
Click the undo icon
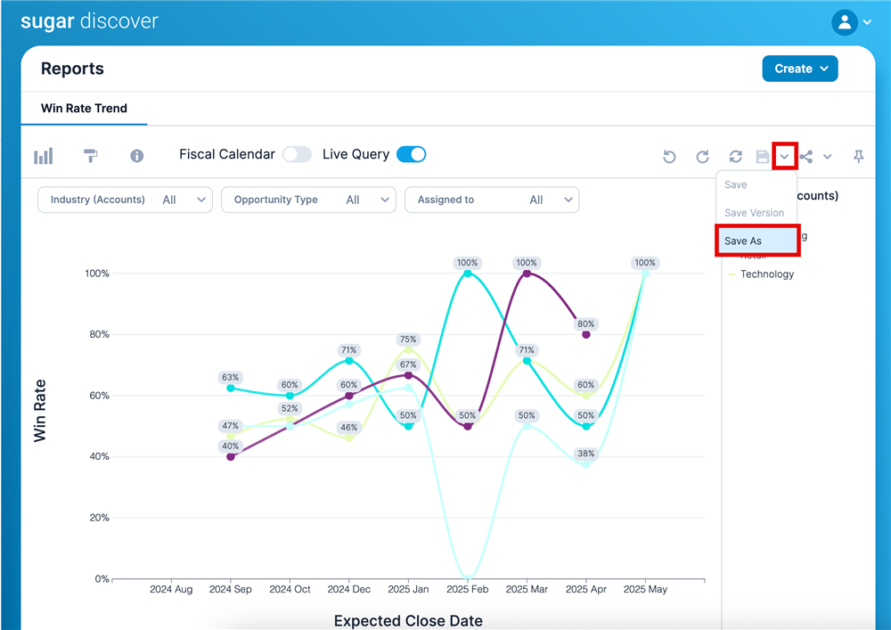pyautogui.click(x=669, y=157)
